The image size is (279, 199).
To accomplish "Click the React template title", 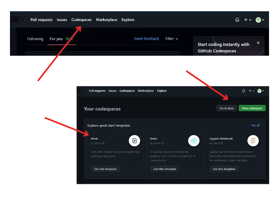I will tap(153, 139).
